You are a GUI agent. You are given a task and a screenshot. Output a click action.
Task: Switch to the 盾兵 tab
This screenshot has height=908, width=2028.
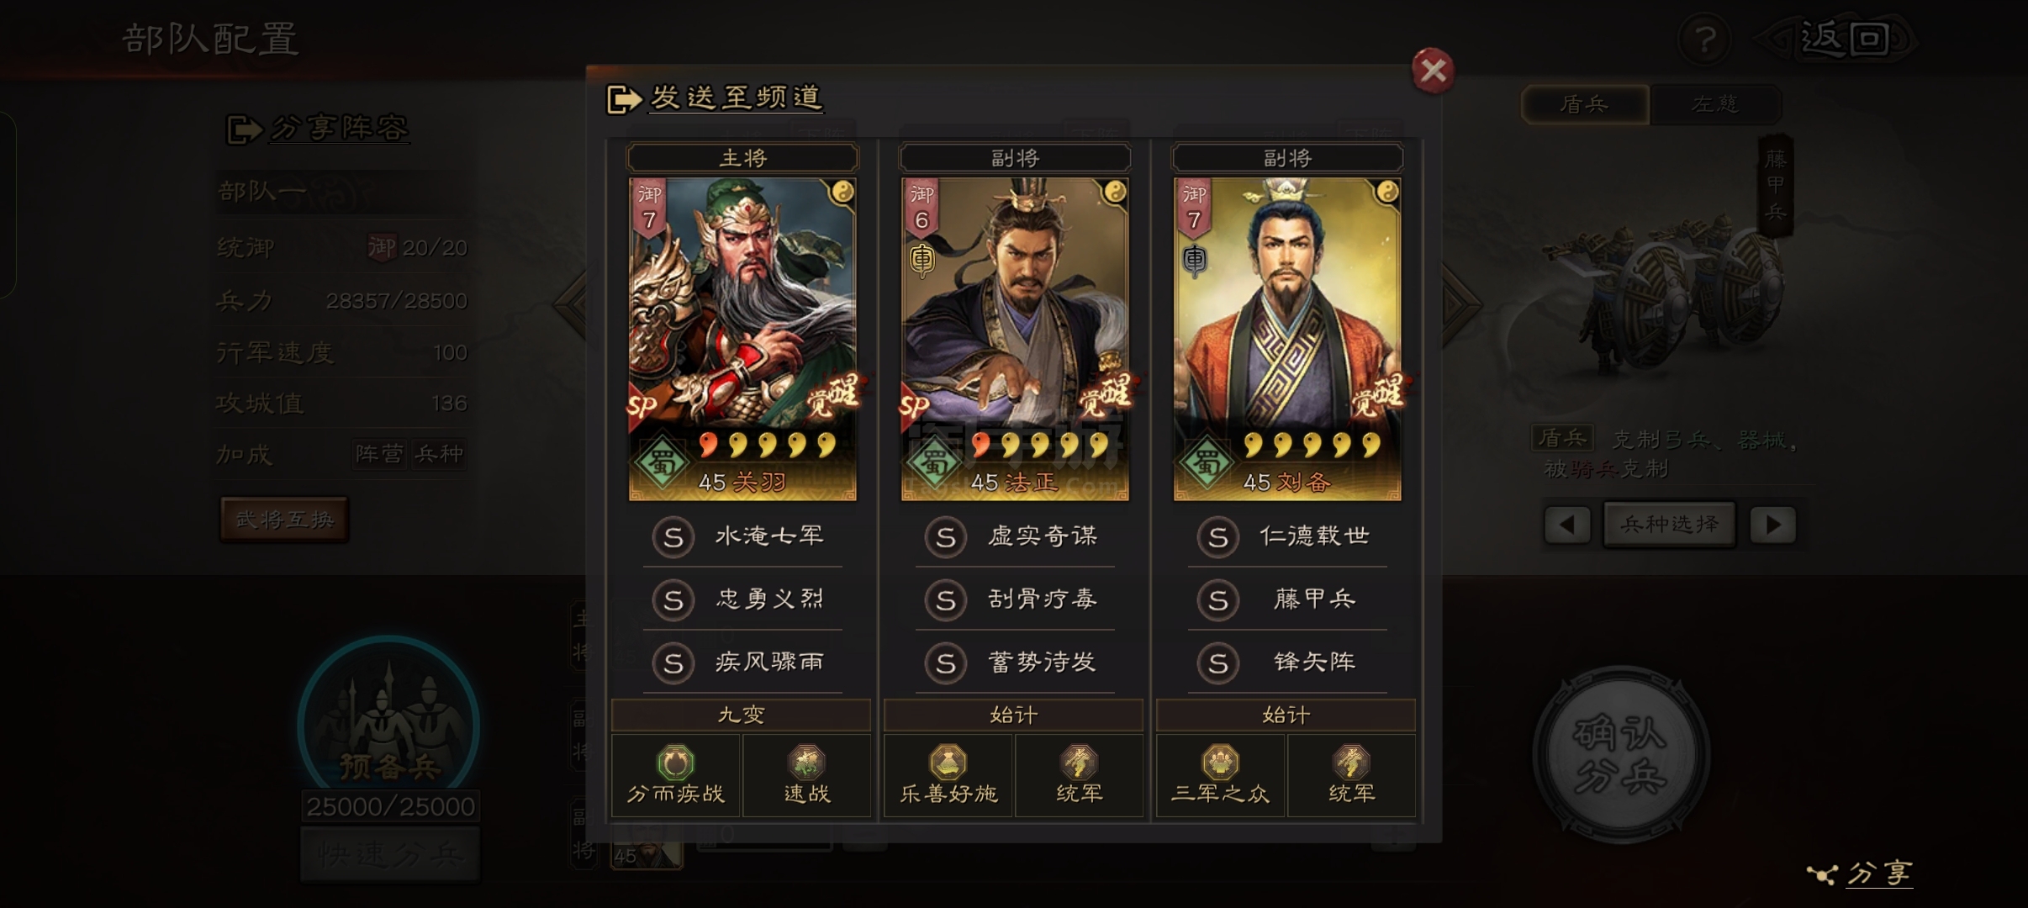[1585, 104]
